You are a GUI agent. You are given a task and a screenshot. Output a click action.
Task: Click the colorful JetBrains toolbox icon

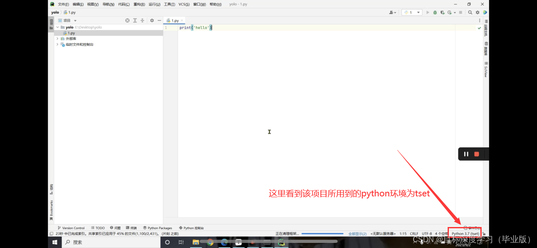pyautogui.click(x=485, y=13)
